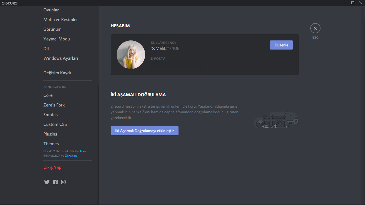Maximize the Discord window
Viewport: 365px width, 205px height.
[353, 3]
